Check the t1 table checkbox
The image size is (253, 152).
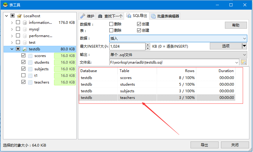[24, 76]
